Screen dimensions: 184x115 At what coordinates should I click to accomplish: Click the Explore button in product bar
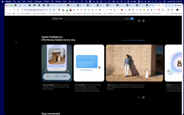pyautogui.click(x=127, y=19)
